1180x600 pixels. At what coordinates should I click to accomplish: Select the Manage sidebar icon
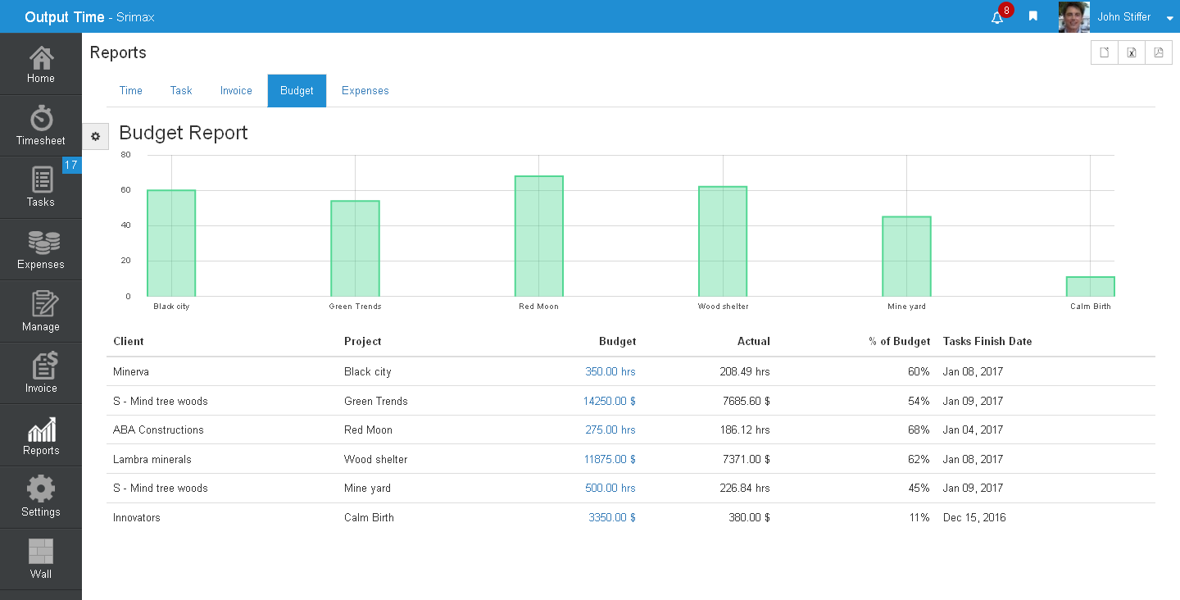(x=41, y=304)
